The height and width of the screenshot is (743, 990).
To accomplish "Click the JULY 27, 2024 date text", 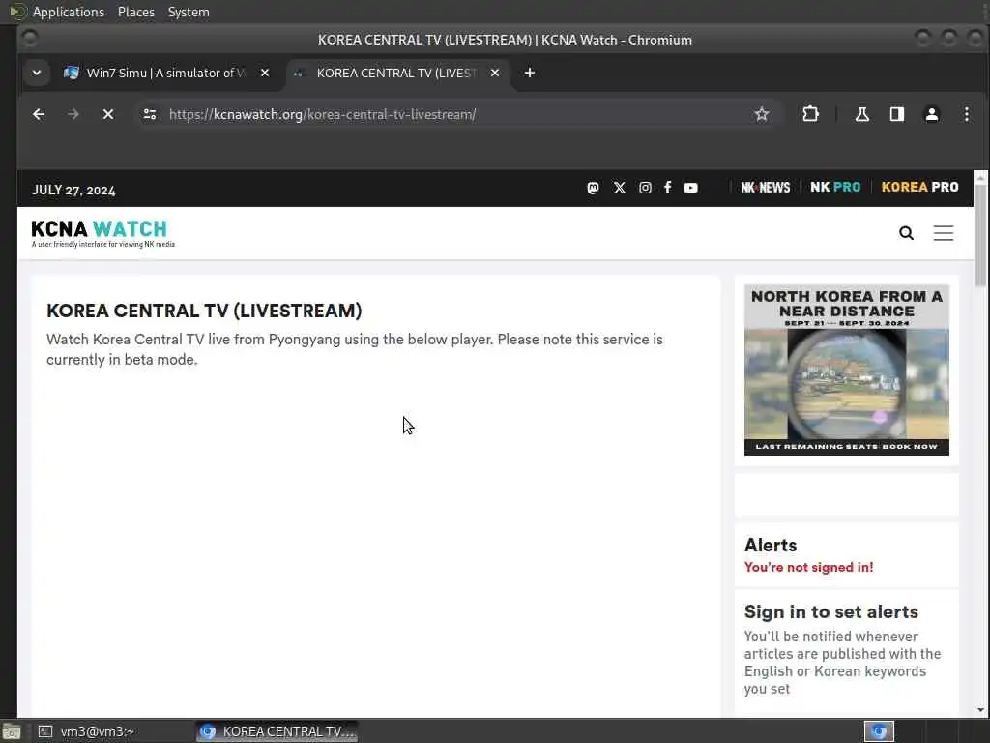I will pos(73,191).
